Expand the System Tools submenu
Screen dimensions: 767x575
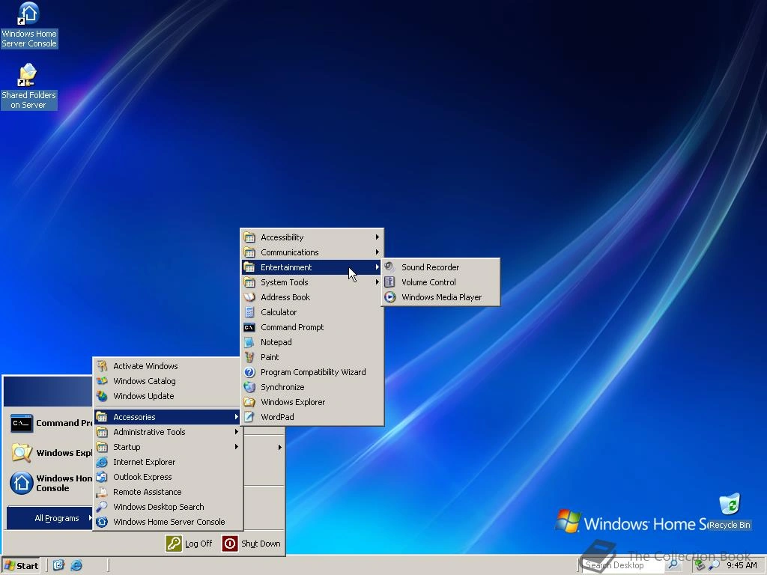click(x=283, y=282)
